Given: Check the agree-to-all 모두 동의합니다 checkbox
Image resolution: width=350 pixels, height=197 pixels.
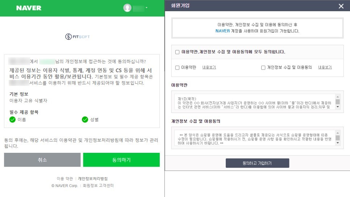Looking at the screenshot, I should (x=177, y=52).
